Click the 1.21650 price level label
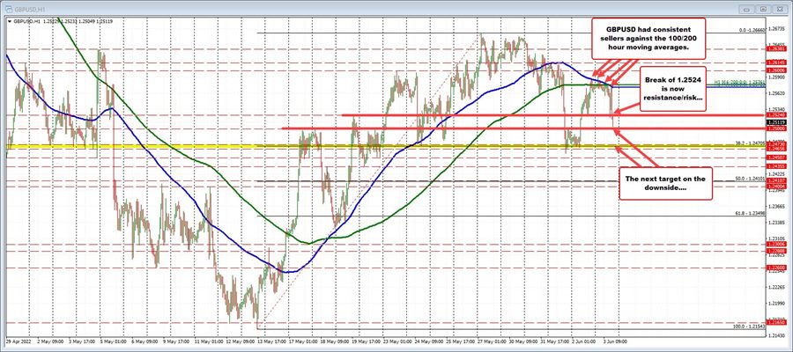The height and width of the screenshot is (352, 793). tap(775, 321)
